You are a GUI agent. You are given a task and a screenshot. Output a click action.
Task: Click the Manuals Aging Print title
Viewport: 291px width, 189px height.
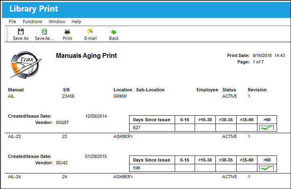[86, 55]
